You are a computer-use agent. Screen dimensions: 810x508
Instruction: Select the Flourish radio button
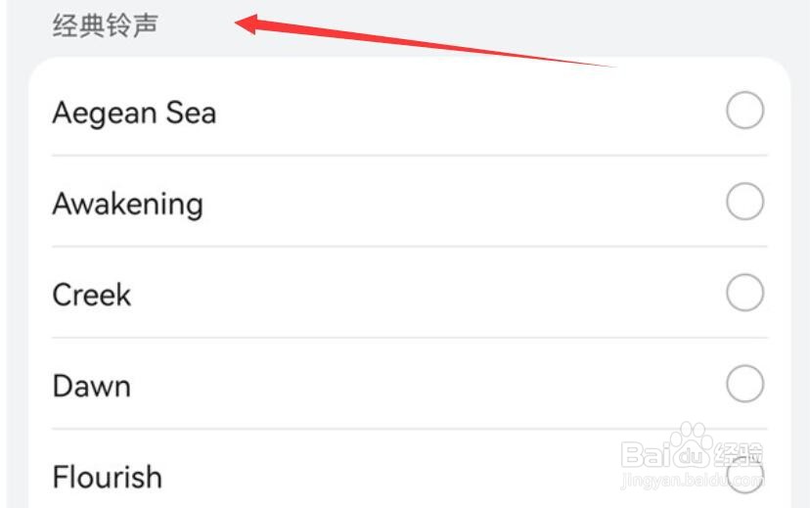click(x=744, y=475)
